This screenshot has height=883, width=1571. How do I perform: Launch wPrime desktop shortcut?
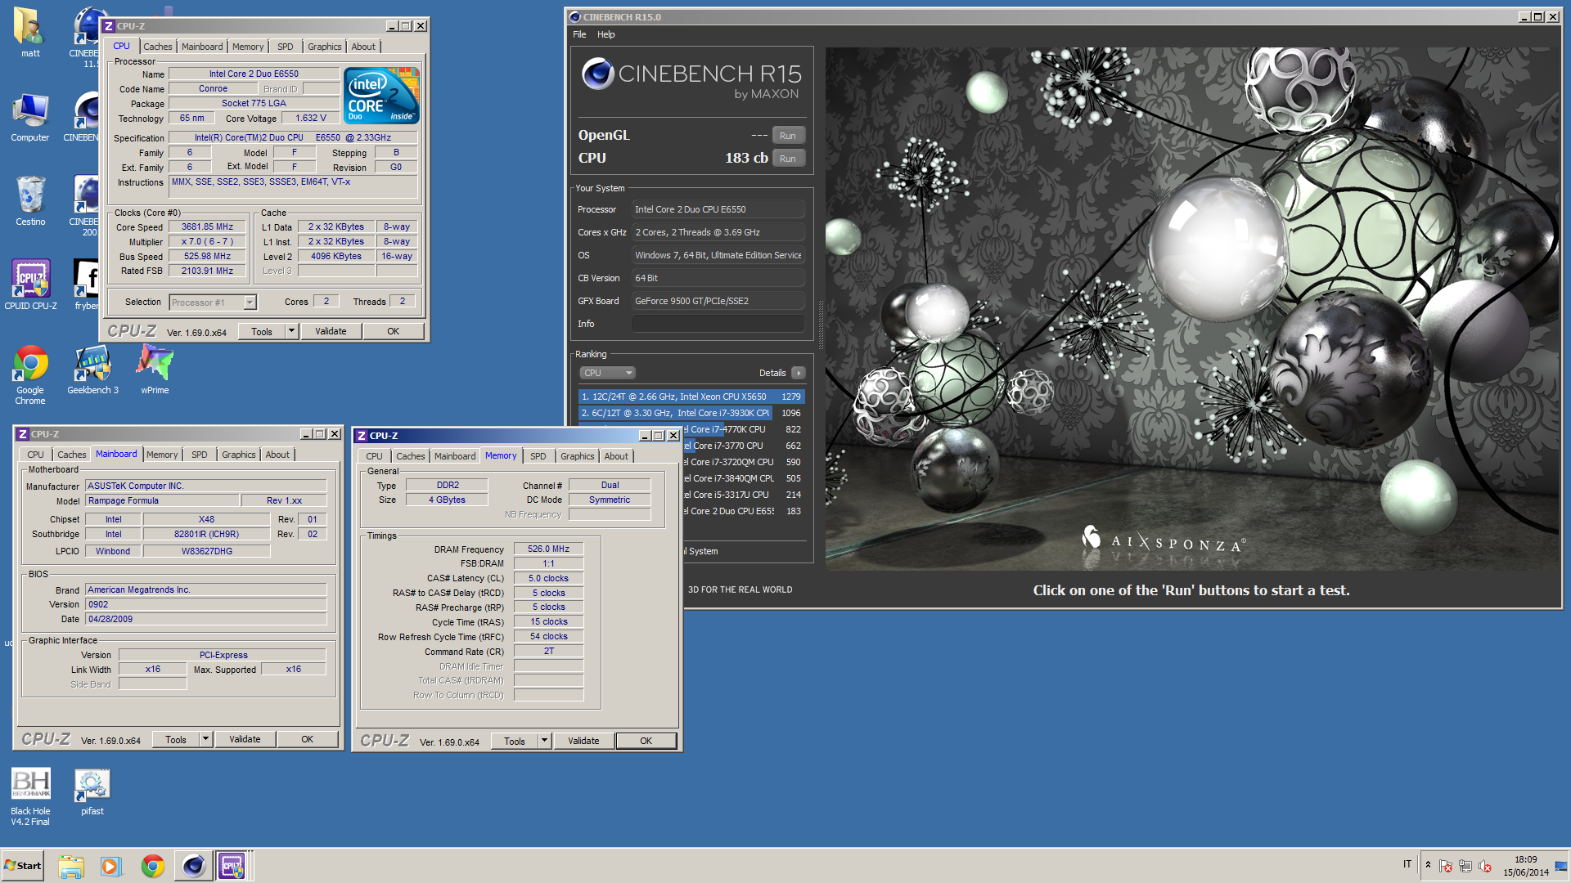click(x=155, y=370)
